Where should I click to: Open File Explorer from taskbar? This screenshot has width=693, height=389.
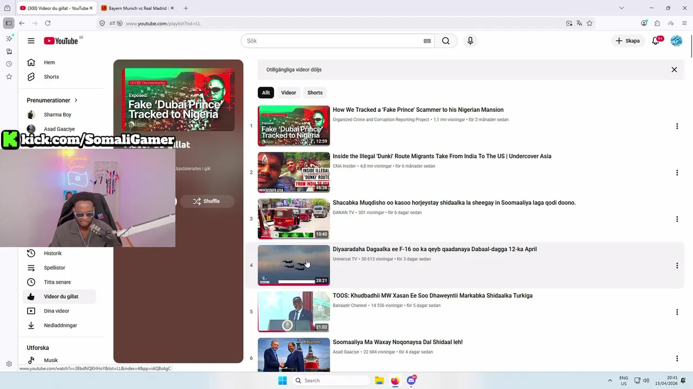point(379,380)
